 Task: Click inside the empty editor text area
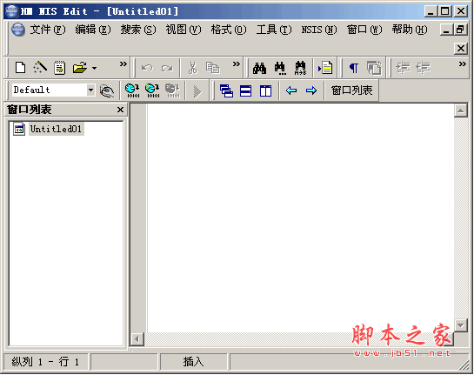(x=300, y=218)
